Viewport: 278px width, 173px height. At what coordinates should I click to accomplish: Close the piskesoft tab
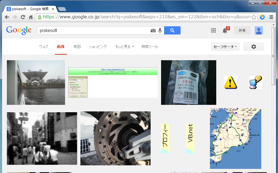[x=53, y=9]
